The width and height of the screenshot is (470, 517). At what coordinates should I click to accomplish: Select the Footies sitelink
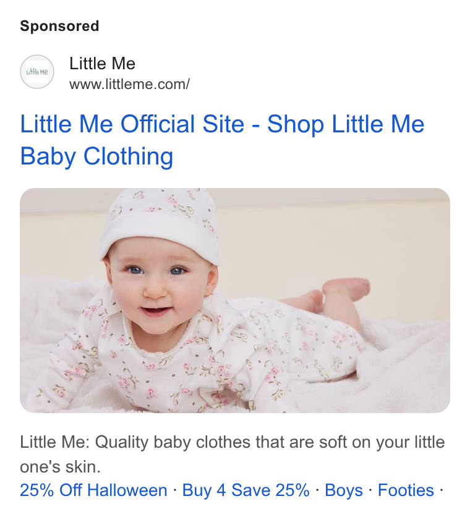[406, 490]
